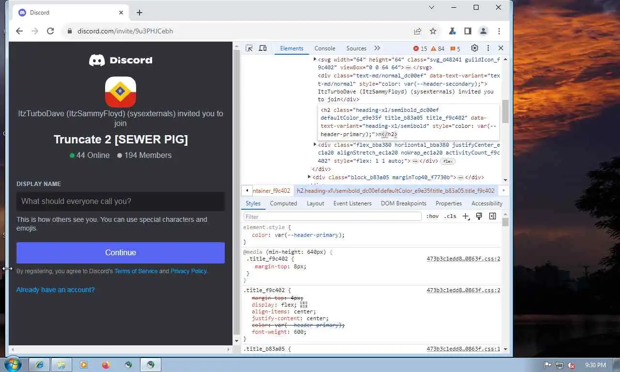Open the Event Listeners tab

click(352, 203)
